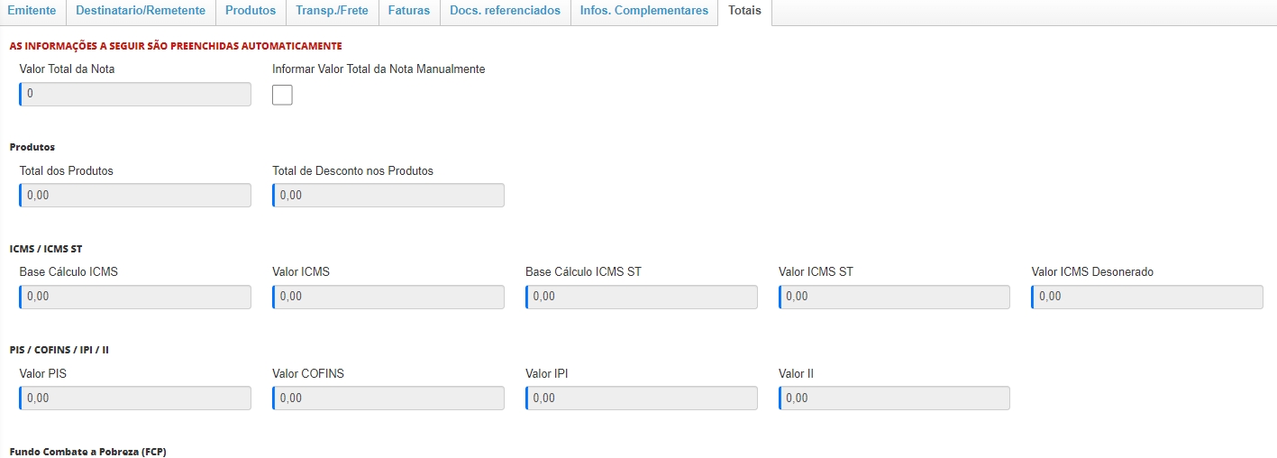Image resolution: width=1277 pixels, height=458 pixels.
Task: Click the Valor IPI field
Action: coord(642,398)
